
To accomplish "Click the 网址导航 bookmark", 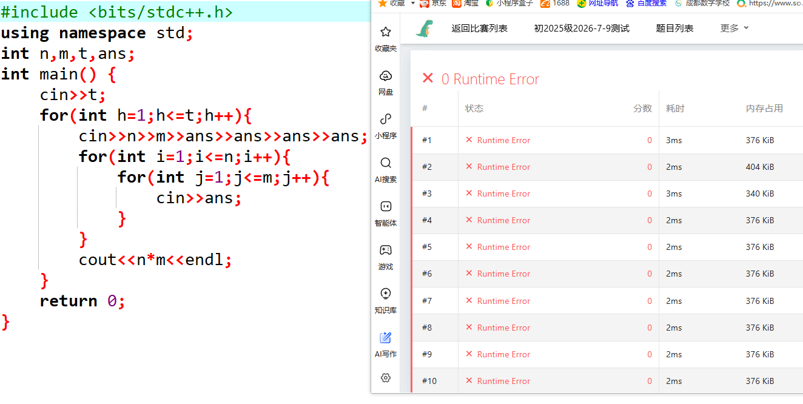I will click(597, 3).
